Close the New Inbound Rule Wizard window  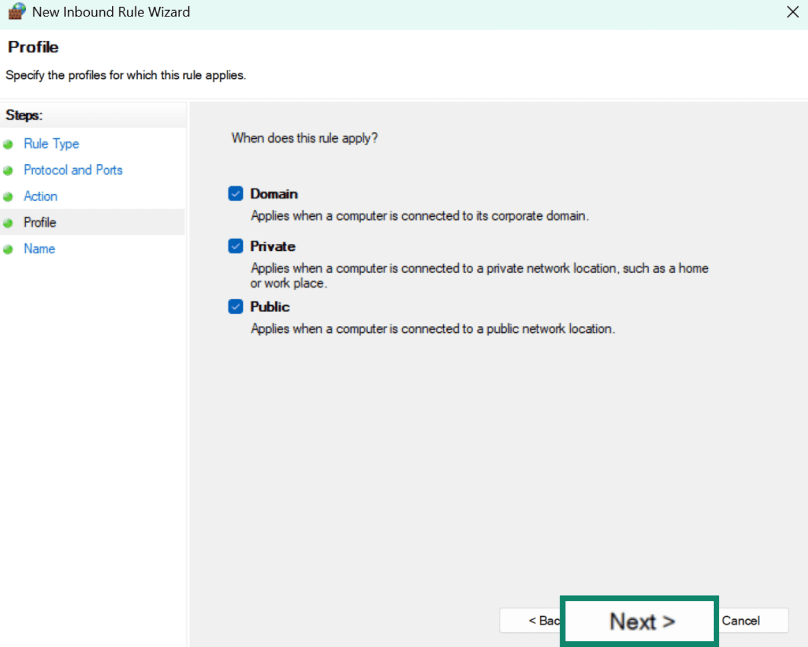pyautogui.click(x=792, y=12)
